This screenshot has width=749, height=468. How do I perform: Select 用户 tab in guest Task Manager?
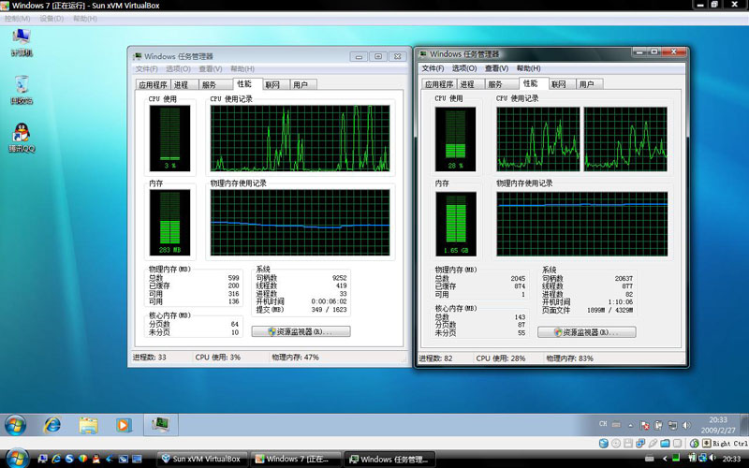(x=303, y=85)
